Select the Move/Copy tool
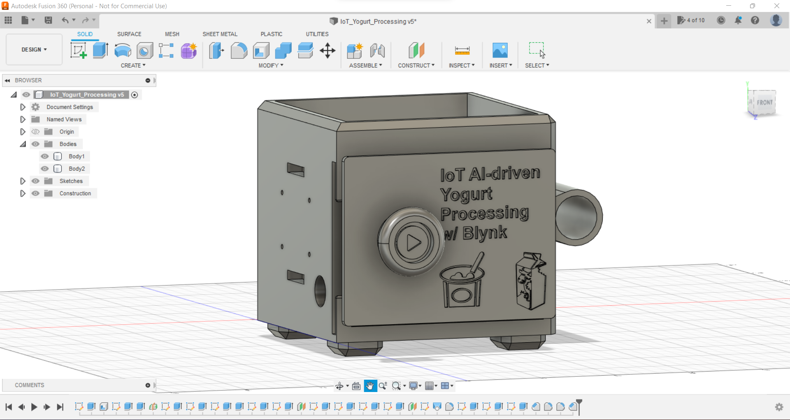Image resolution: width=790 pixels, height=420 pixels. [x=328, y=51]
